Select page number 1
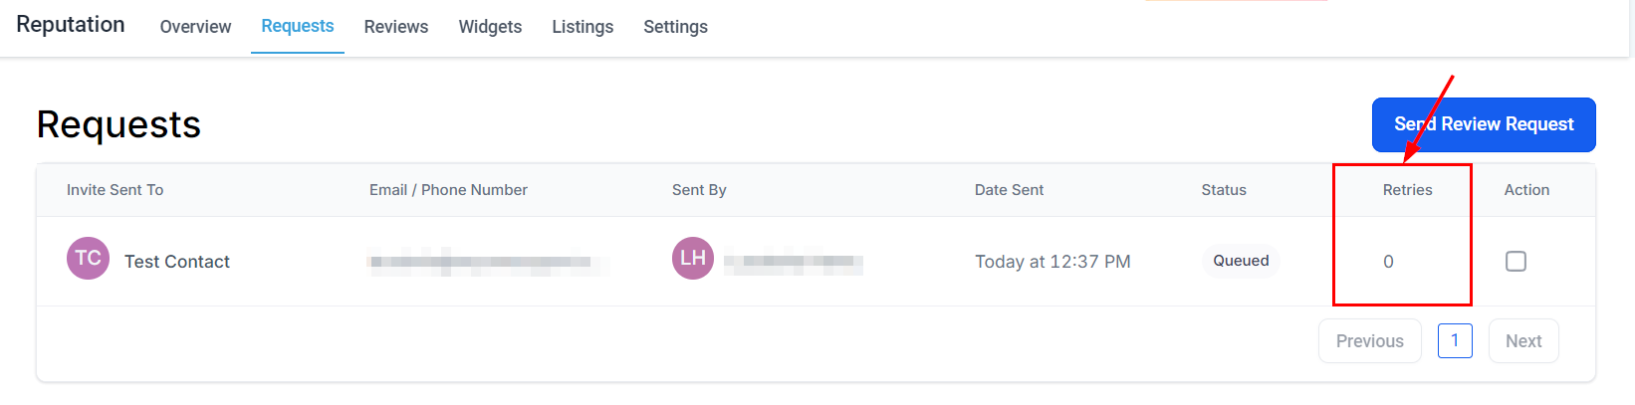This screenshot has width=1635, height=405. [1455, 340]
